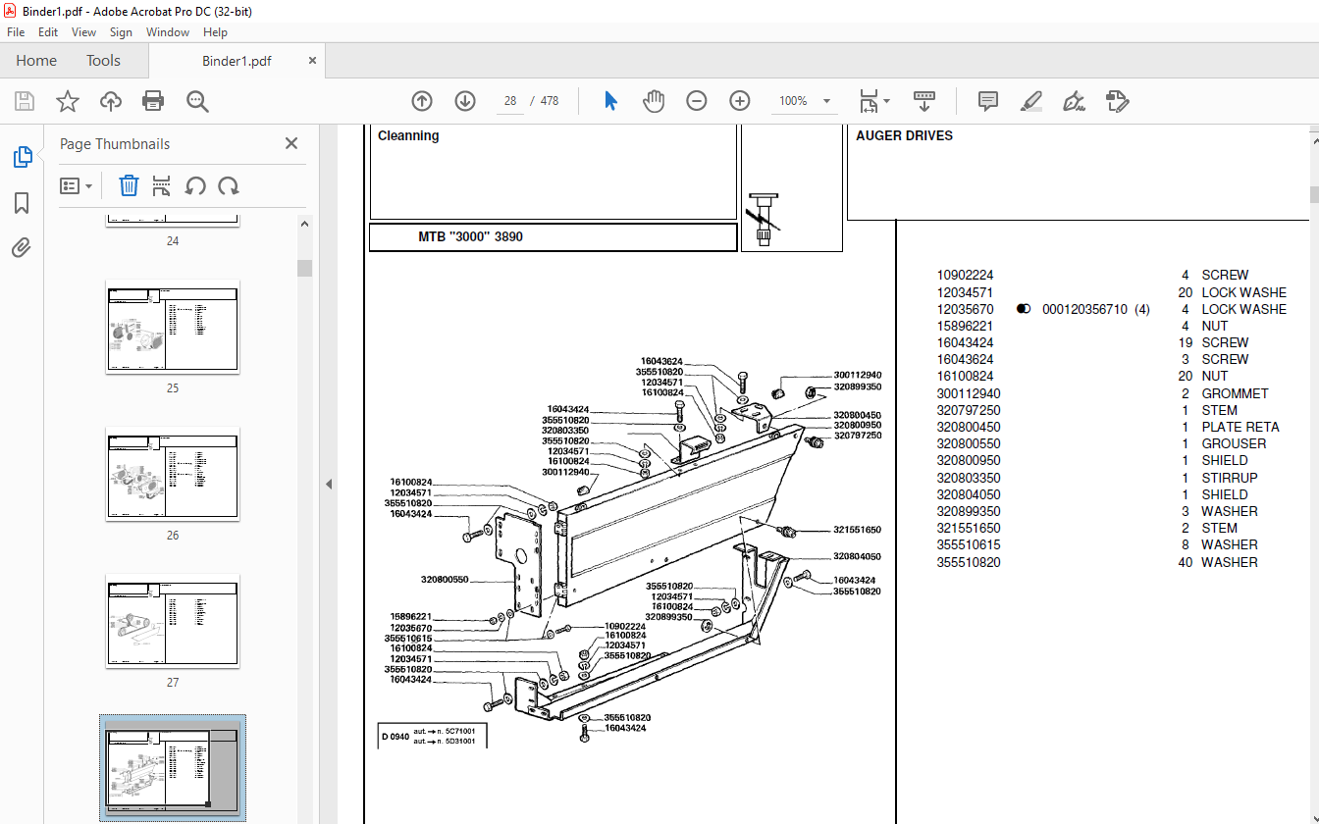Click part number 355510820 in parts list

click(969, 562)
